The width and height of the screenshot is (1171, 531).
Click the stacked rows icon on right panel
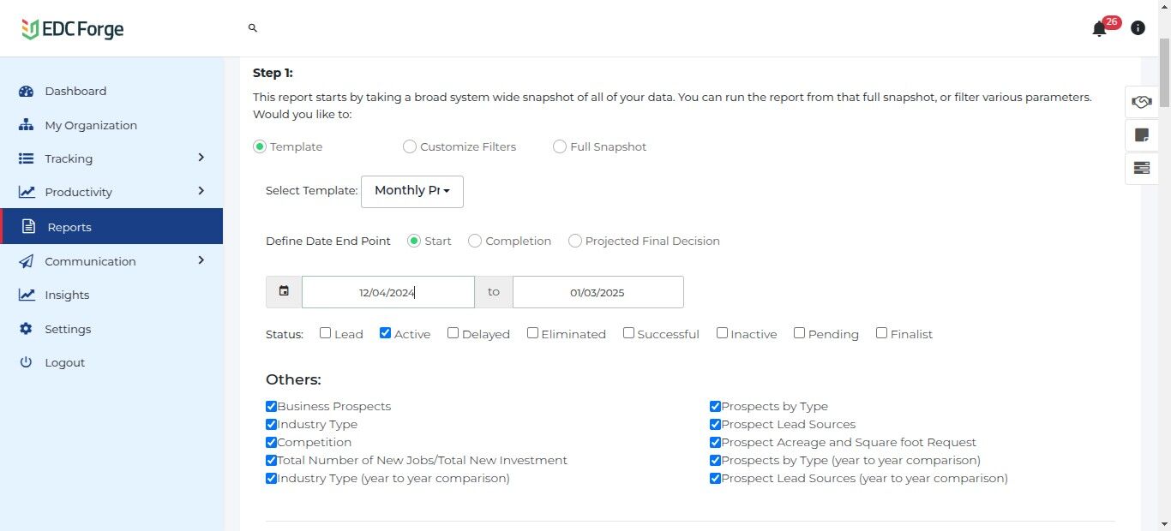(x=1141, y=168)
